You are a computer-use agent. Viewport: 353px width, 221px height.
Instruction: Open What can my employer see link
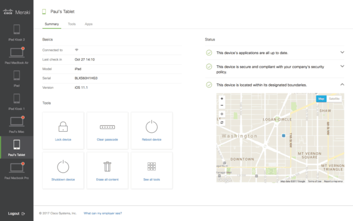click(102, 213)
